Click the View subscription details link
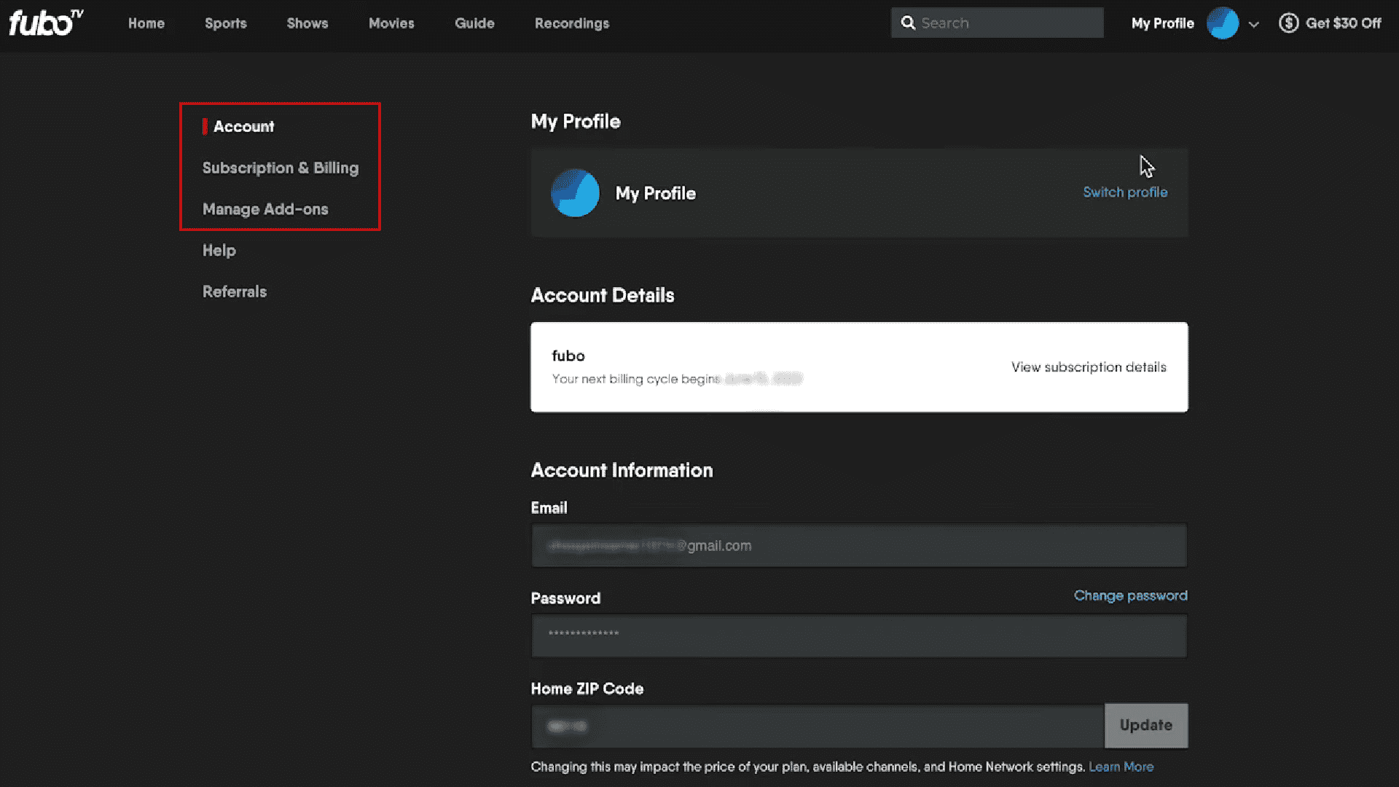The image size is (1399, 787). click(x=1089, y=366)
